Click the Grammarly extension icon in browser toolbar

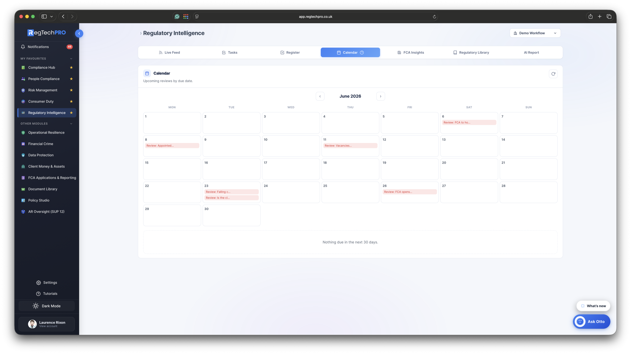pyautogui.click(x=177, y=17)
